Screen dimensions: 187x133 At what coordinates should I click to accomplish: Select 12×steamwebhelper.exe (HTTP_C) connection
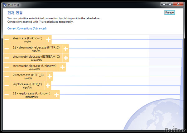pyautogui.click(x=36, y=49)
